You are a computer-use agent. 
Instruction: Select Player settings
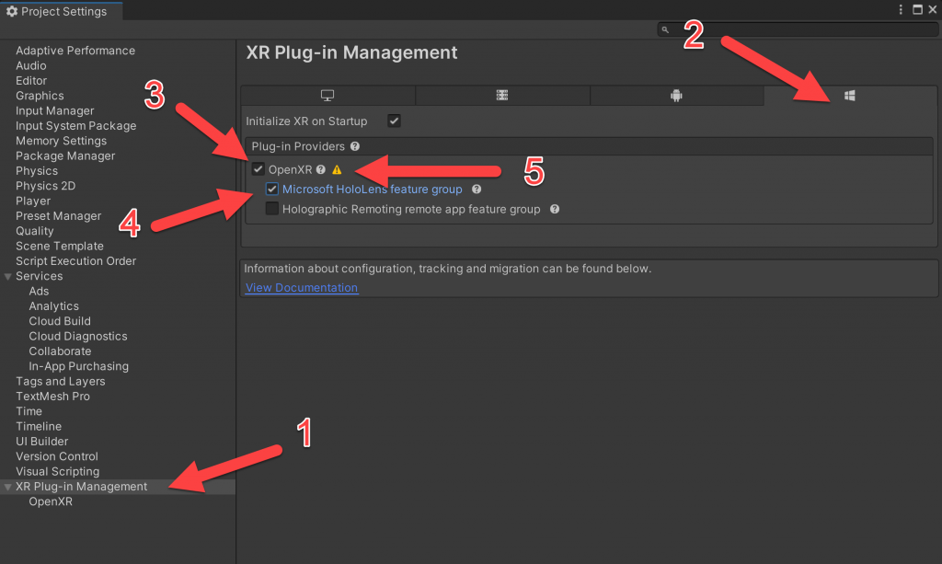click(x=33, y=201)
